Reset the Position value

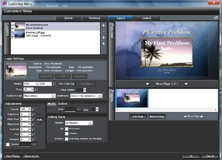[x=54, y=84]
